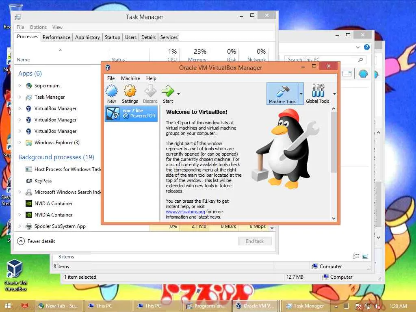Switch to the Startup tab
Screen dimensions: 416x312
click(112, 37)
